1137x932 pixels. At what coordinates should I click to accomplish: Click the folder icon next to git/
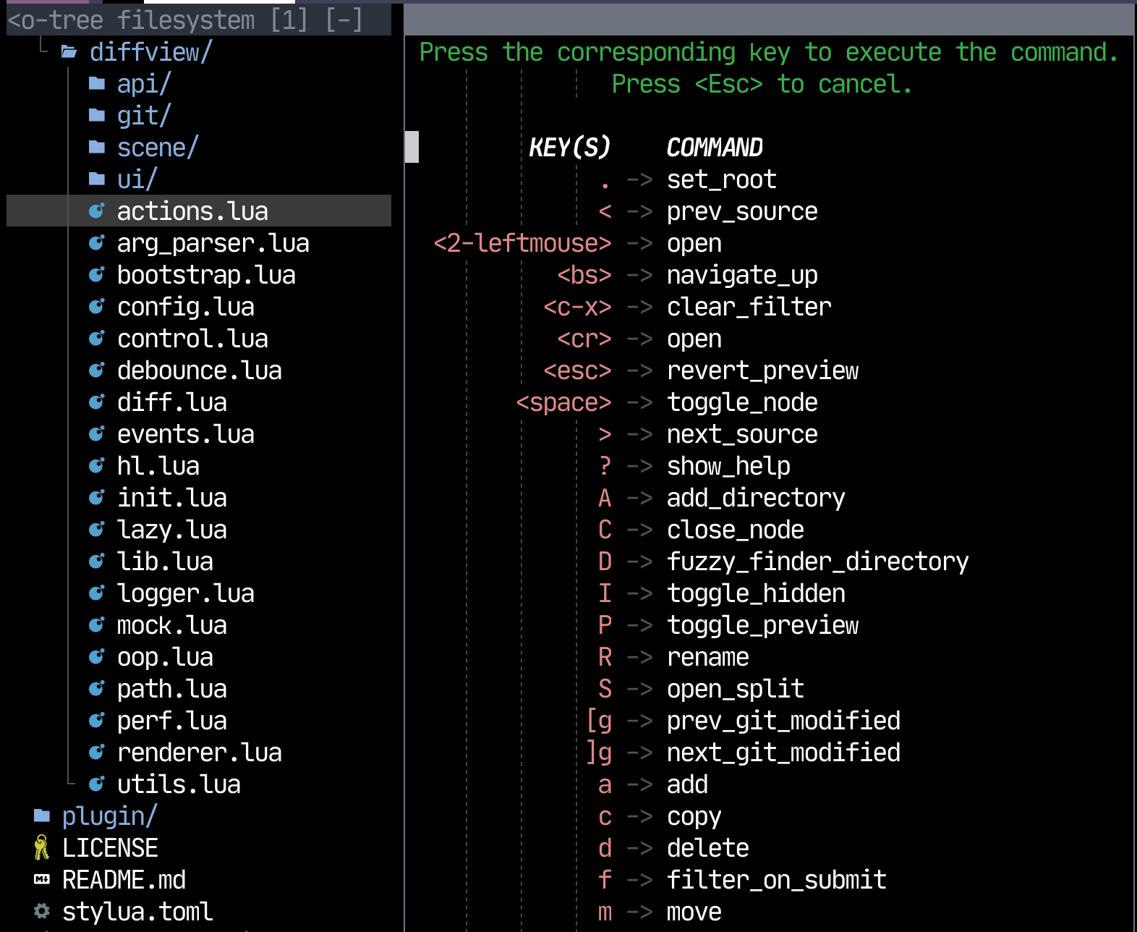click(97, 116)
